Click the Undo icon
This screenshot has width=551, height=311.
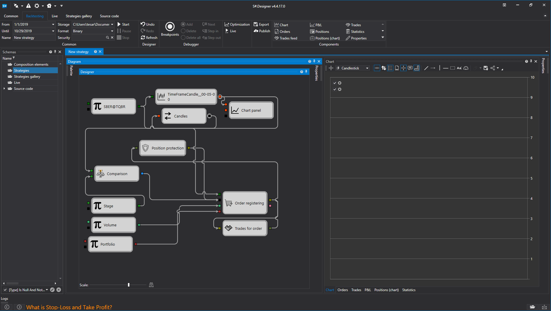coord(143,24)
